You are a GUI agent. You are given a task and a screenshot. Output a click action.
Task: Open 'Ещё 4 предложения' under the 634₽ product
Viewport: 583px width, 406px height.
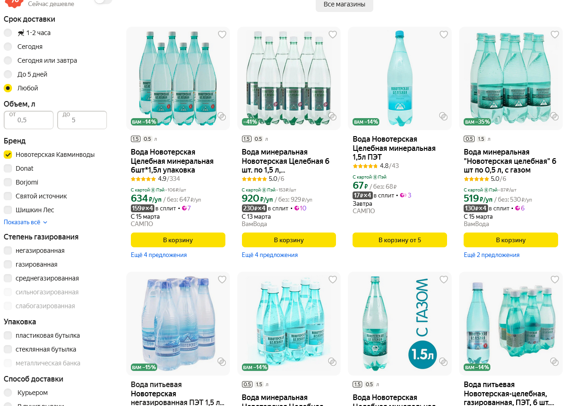coord(159,255)
